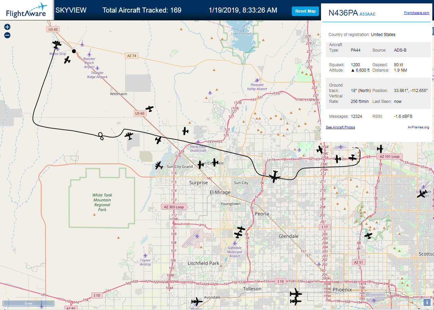Click the FlightAware logo

click(26, 10)
